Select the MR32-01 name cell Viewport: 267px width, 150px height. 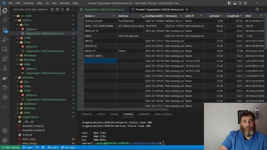coord(101,51)
